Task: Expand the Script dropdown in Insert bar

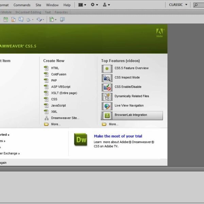Action: point(40,19)
